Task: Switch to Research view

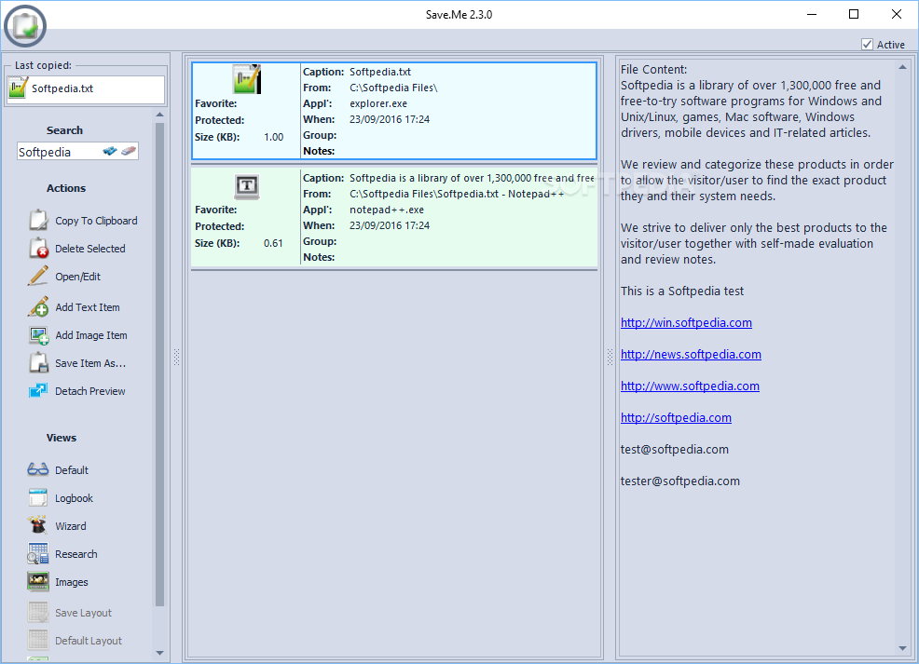Action: [x=76, y=554]
